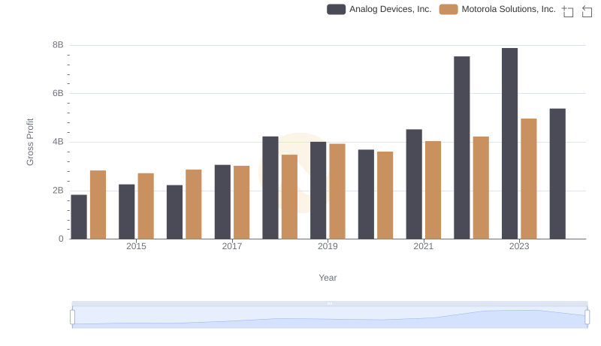Select the last Analog Devices bar for 2024

tap(557, 174)
